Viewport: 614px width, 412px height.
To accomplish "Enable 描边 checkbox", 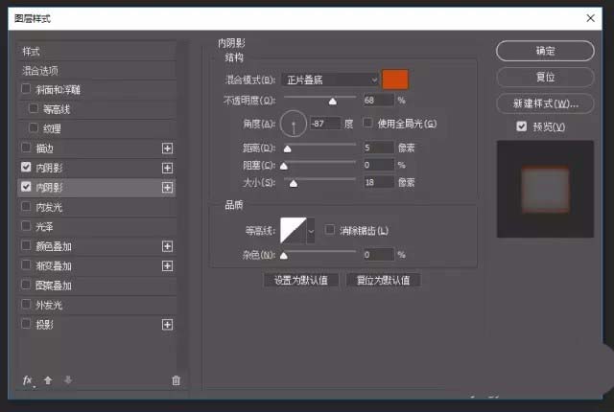I will (26, 148).
